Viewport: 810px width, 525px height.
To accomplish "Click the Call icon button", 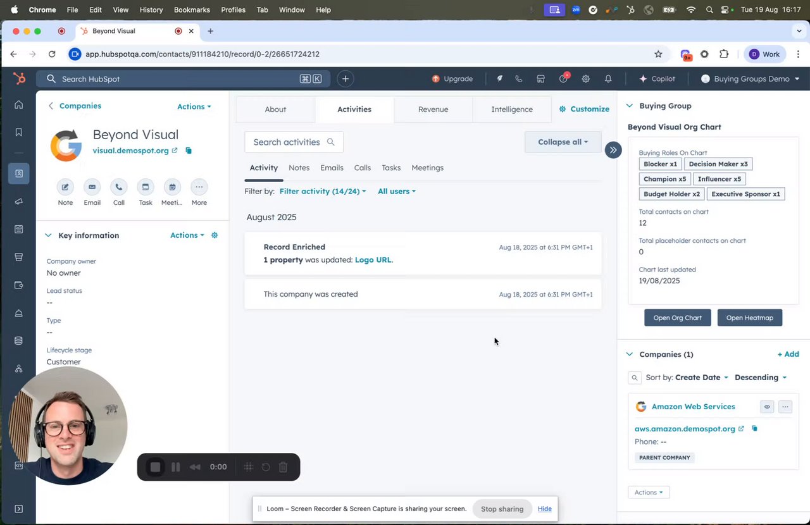I will pyautogui.click(x=118, y=187).
